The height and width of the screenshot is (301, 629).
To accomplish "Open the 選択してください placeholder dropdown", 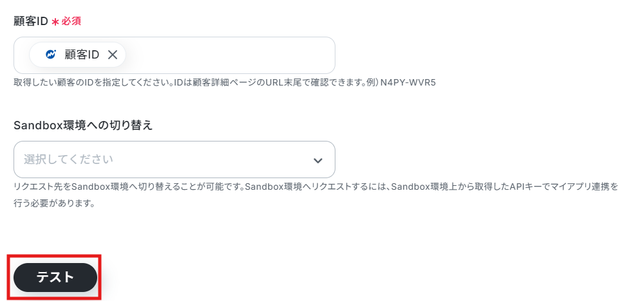I will coord(69,160).
